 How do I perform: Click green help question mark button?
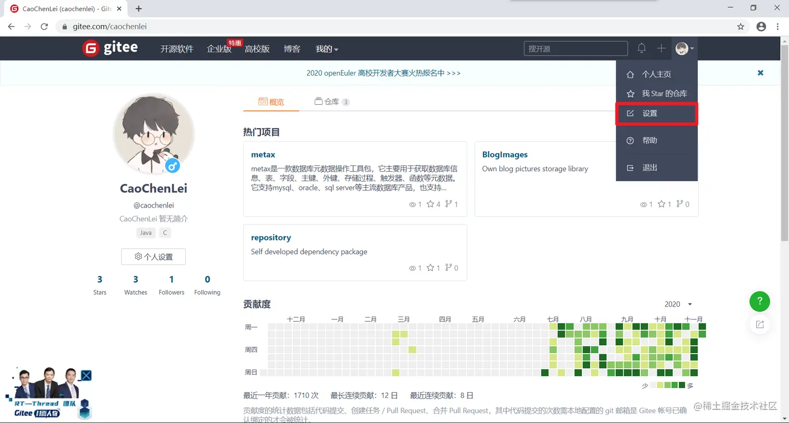(x=760, y=301)
